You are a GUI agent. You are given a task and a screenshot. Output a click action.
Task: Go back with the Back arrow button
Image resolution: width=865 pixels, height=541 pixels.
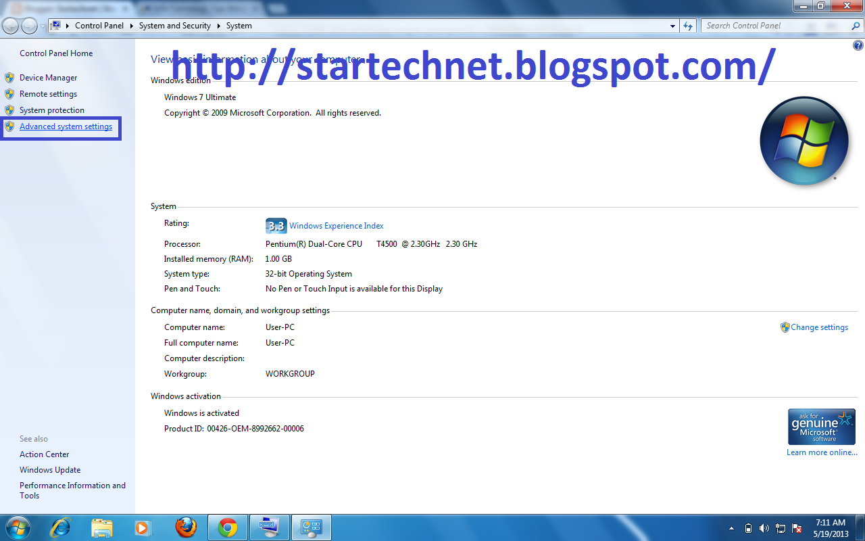10,26
